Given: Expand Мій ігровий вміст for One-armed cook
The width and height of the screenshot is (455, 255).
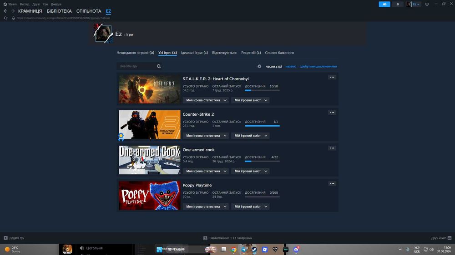Looking at the screenshot, I should click(250, 171).
